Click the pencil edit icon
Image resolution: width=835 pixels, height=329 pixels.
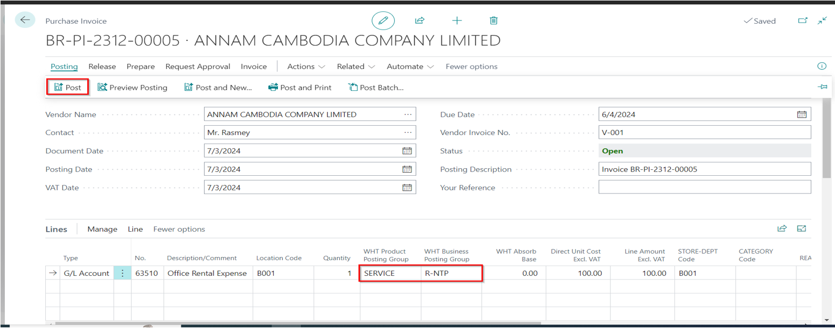383,21
